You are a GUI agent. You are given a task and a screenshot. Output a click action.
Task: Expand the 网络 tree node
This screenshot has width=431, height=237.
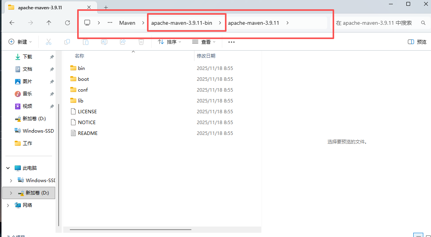(x=8, y=205)
